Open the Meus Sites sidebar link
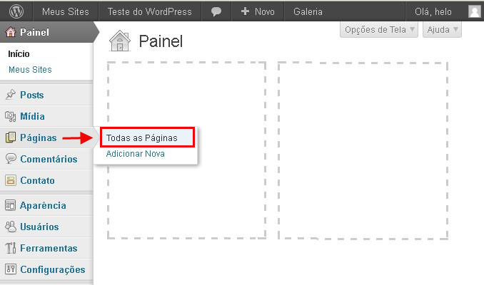 tap(30, 70)
